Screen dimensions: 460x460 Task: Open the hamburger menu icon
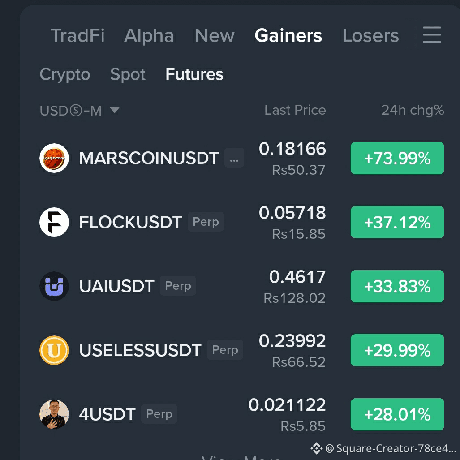(x=431, y=35)
